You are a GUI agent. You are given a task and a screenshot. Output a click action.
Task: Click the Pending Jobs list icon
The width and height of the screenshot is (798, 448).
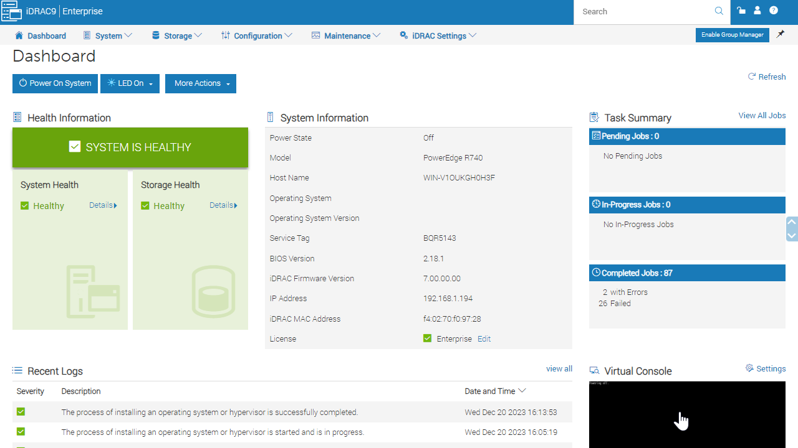[x=596, y=136]
